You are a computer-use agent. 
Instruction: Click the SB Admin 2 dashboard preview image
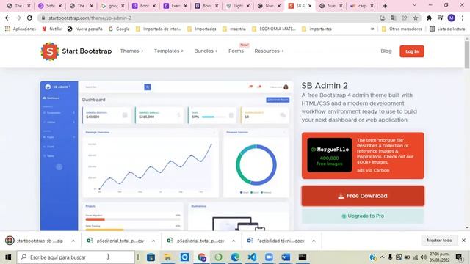(x=167, y=155)
